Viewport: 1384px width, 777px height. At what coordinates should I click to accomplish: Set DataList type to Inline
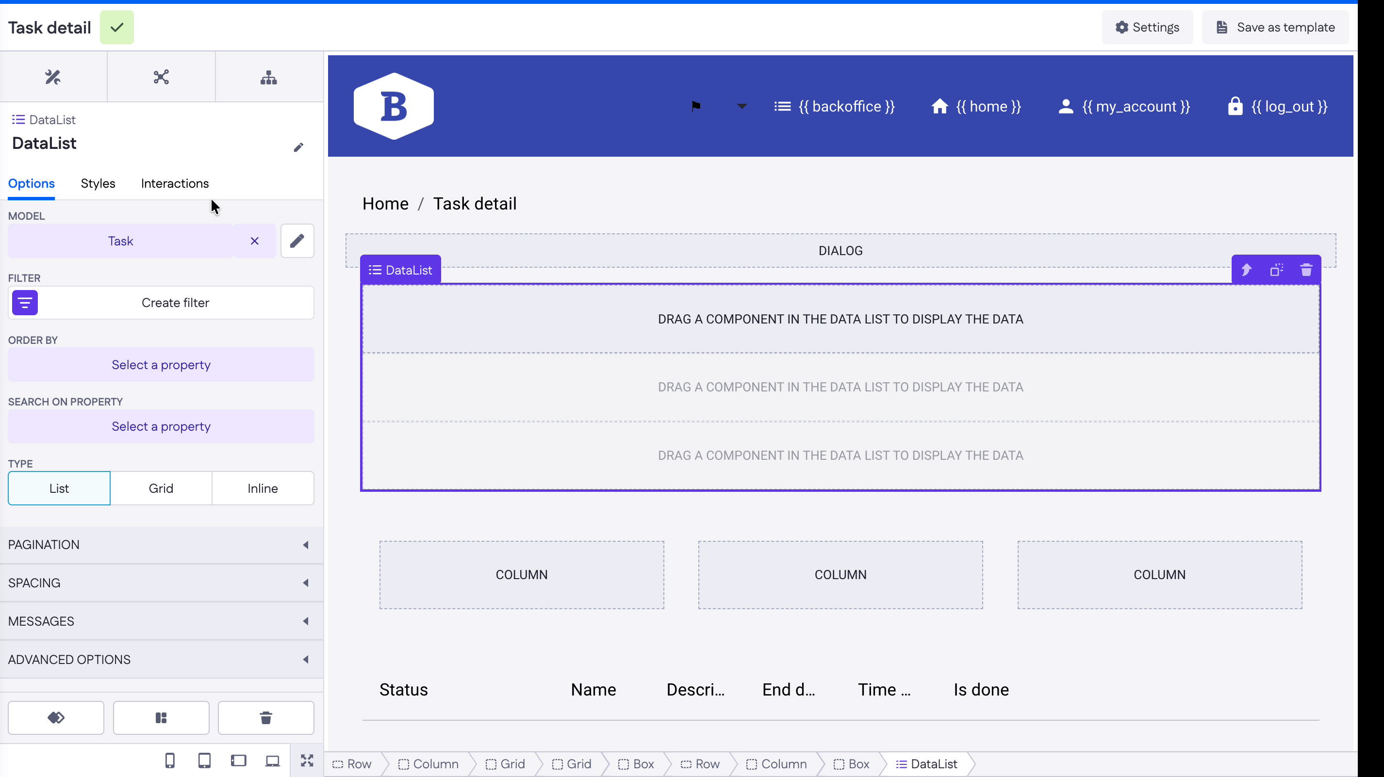coord(262,488)
